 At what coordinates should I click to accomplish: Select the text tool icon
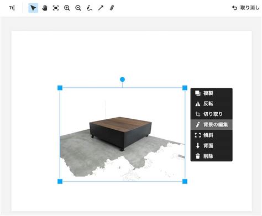12,8
